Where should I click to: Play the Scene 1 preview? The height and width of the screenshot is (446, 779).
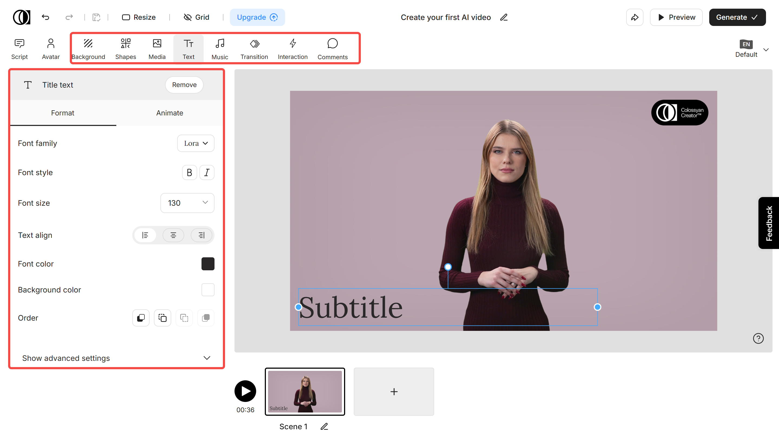[x=245, y=391]
